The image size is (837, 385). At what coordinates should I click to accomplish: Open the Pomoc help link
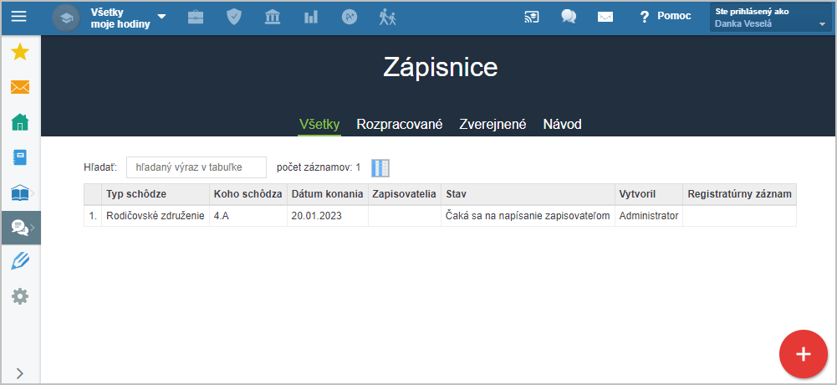point(666,17)
